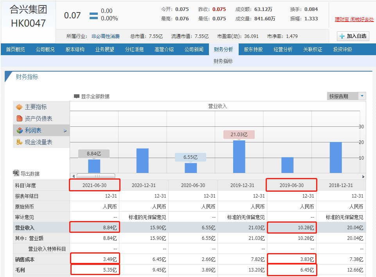Open the 公司新闻 tab

click(x=194, y=49)
